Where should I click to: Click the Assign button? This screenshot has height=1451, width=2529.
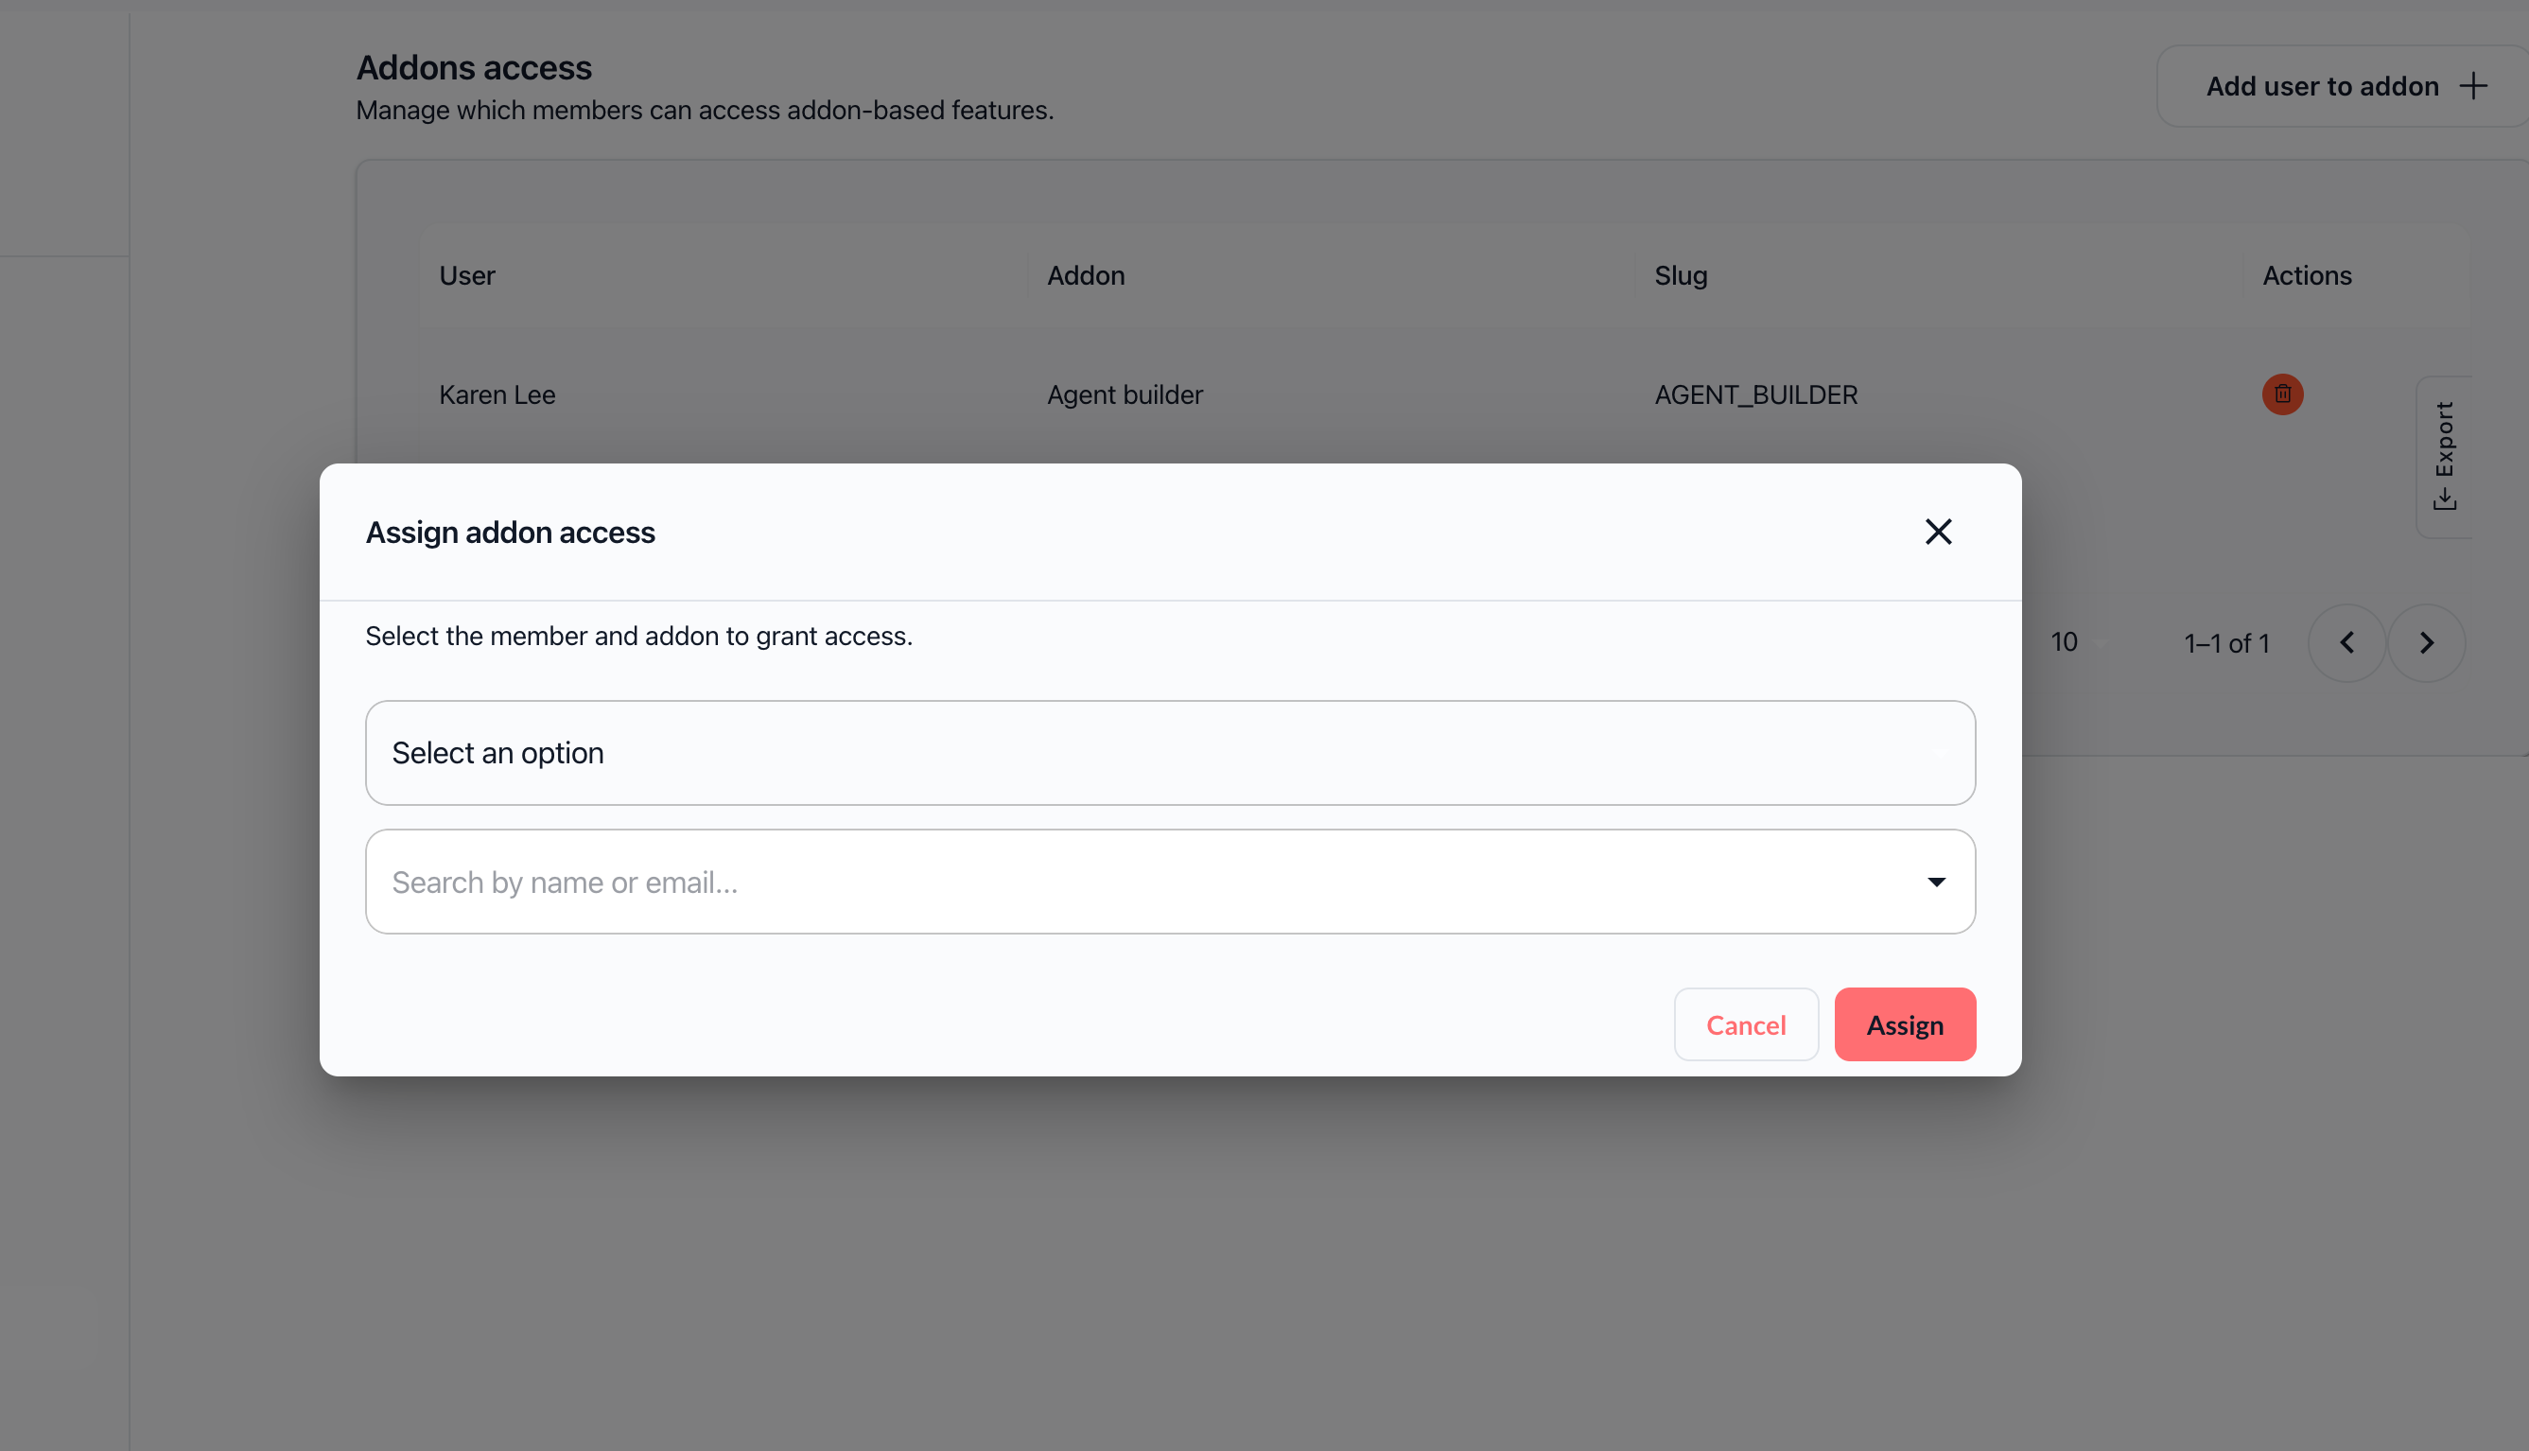click(x=1904, y=1024)
